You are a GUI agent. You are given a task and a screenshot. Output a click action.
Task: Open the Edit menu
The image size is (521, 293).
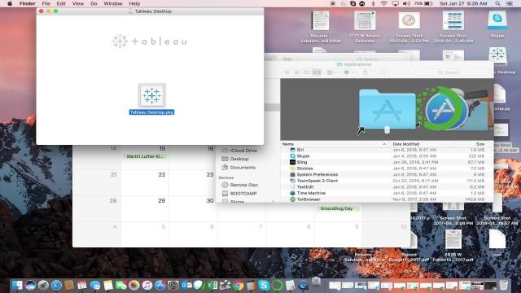(x=61, y=3)
